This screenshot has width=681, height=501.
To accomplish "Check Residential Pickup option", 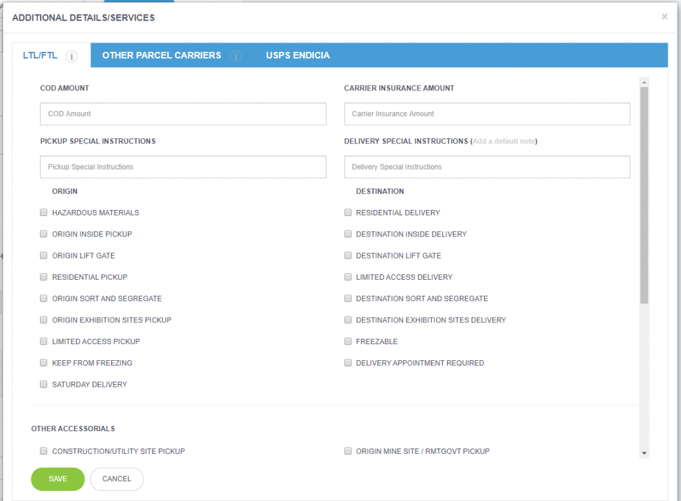I will tap(43, 276).
